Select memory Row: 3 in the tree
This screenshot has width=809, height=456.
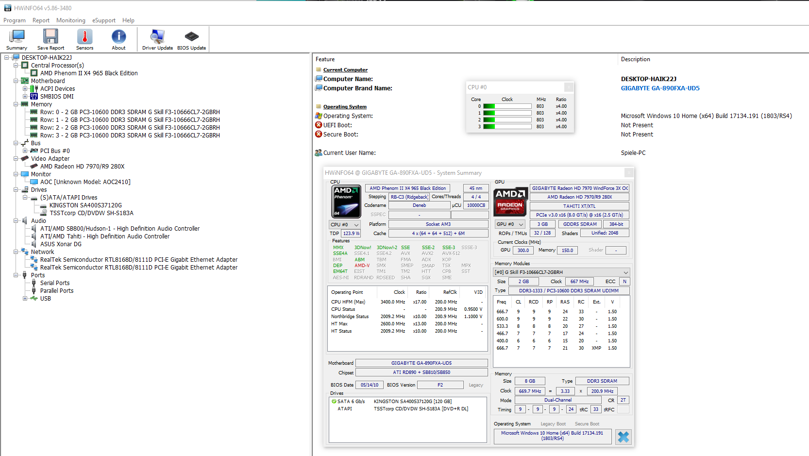coord(130,135)
